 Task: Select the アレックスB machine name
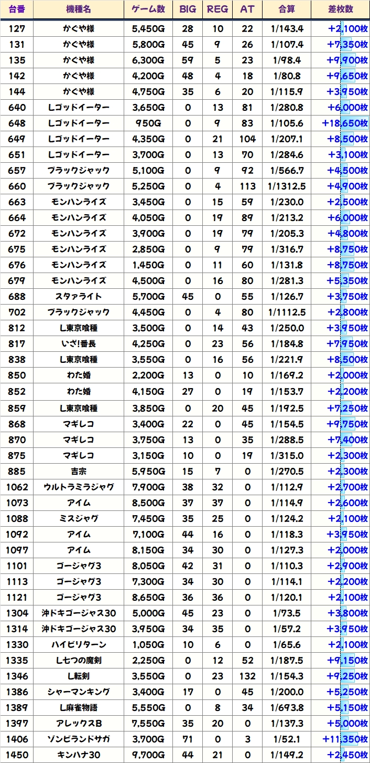click(x=79, y=723)
